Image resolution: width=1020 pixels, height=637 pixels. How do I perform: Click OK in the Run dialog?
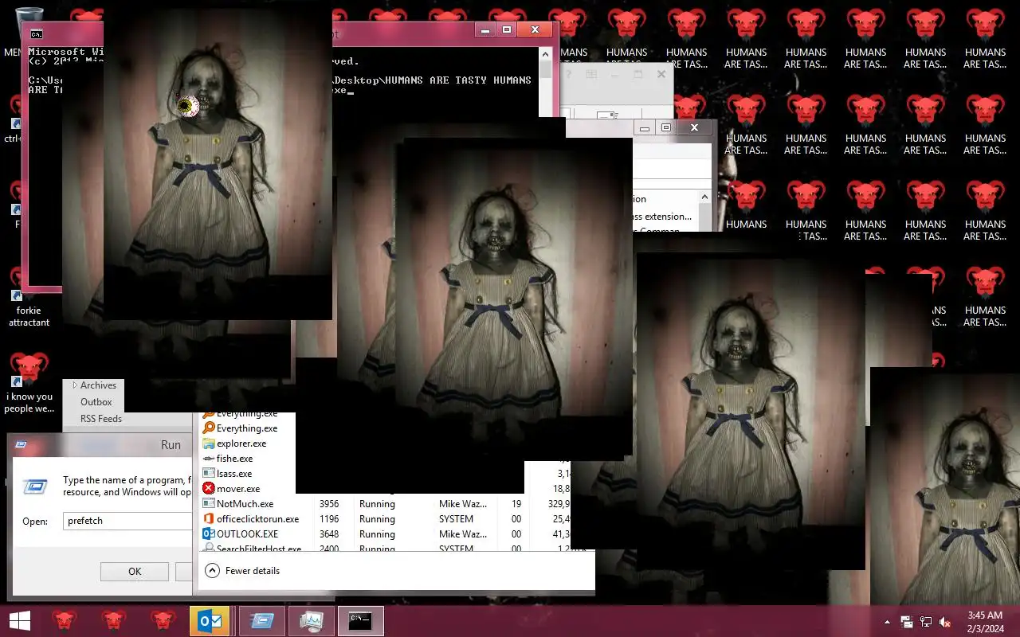coord(135,571)
